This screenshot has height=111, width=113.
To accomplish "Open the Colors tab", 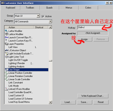I will tap(88, 8).
